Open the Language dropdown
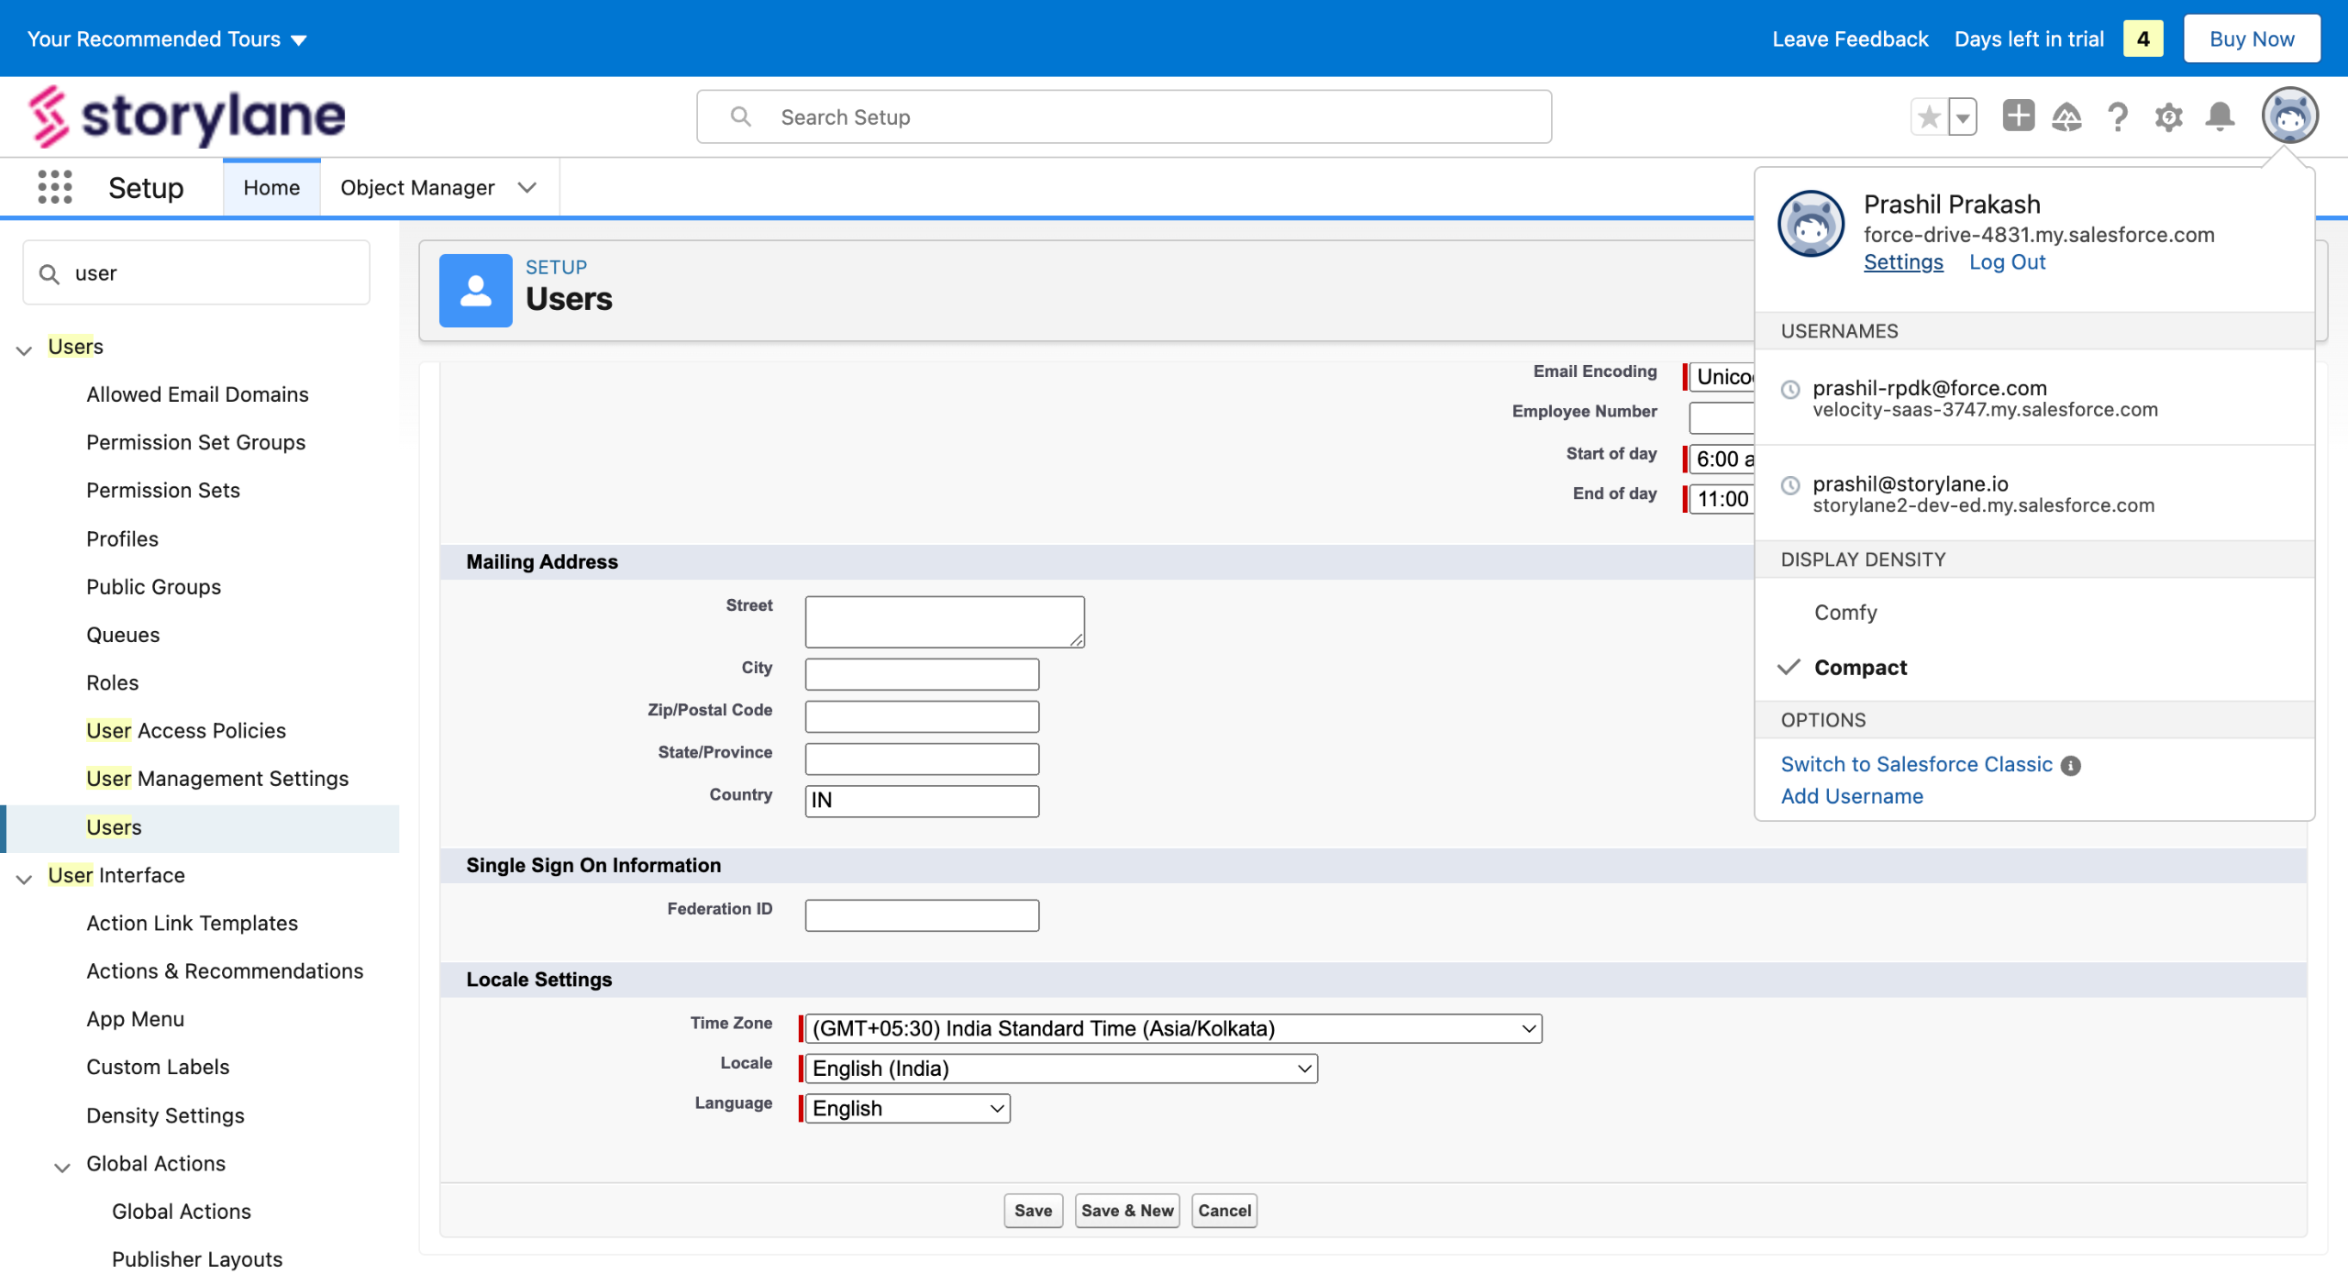The image size is (2348, 1274). [907, 1109]
